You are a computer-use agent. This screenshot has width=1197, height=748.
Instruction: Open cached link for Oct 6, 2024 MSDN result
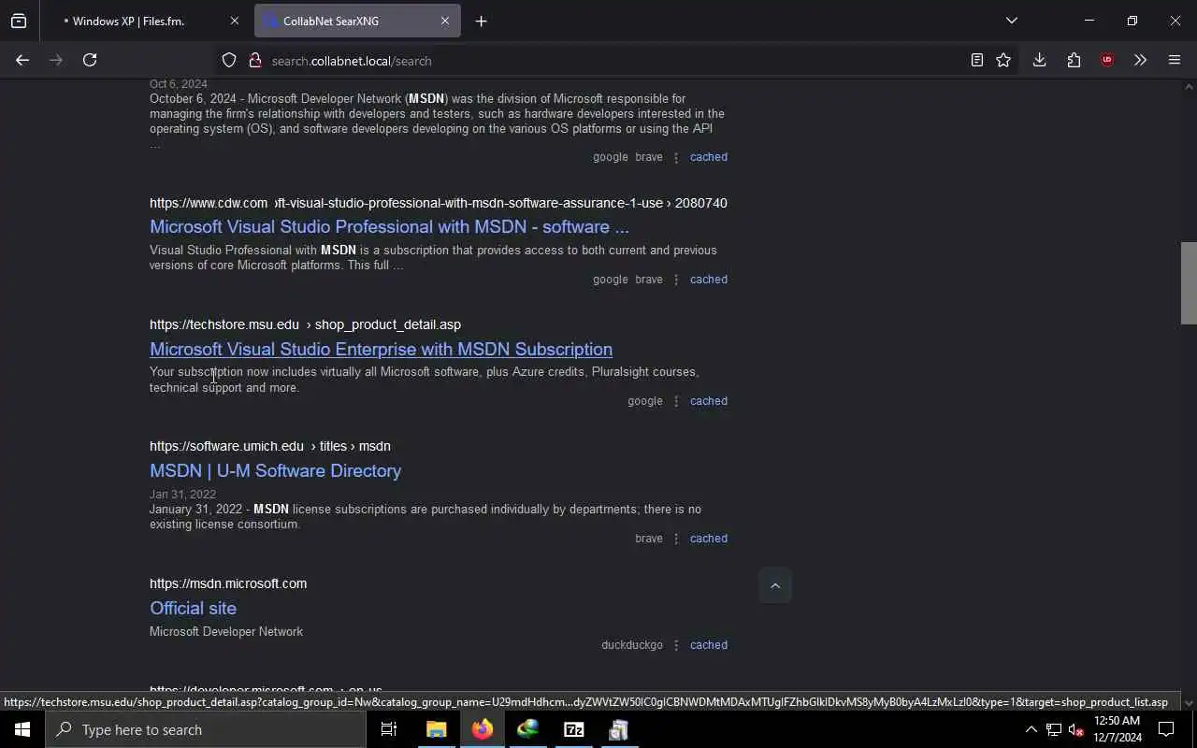tap(708, 157)
